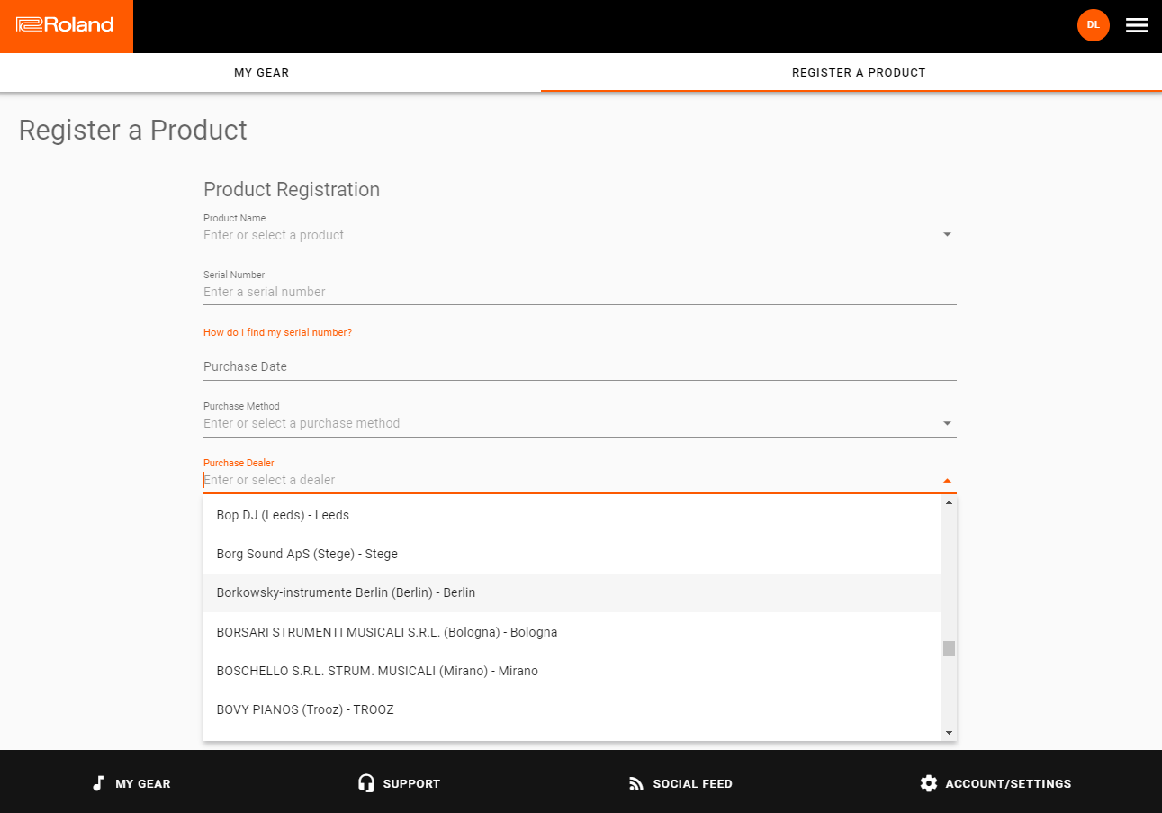Switch to the My Gear tab
This screenshot has height=813, width=1162.
pos(262,72)
